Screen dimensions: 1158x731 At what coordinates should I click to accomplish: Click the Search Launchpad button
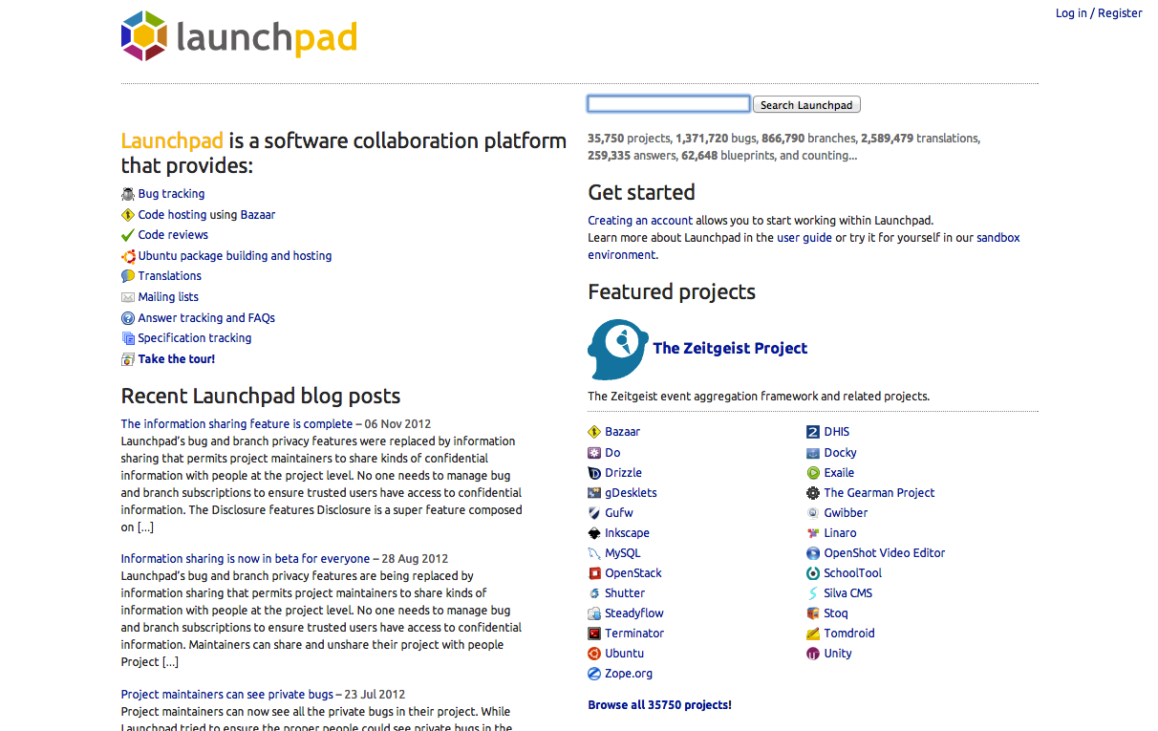tap(806, 105)
